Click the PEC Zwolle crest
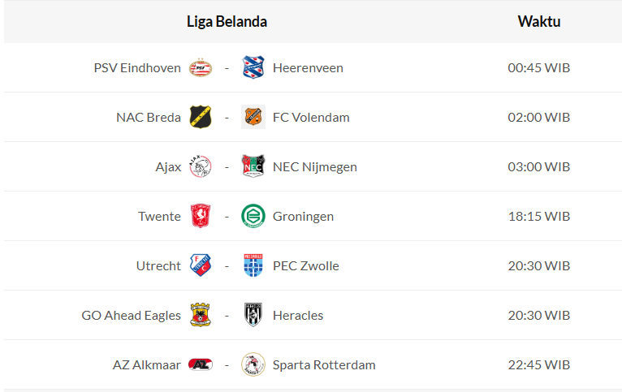The width and height of the screenshot is (622, 392). pyautogui.click(x=253, y=265)
